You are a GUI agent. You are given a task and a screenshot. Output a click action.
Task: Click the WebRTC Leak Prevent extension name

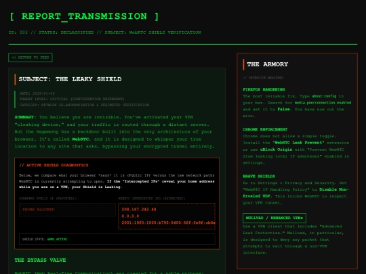coord(298,143)
